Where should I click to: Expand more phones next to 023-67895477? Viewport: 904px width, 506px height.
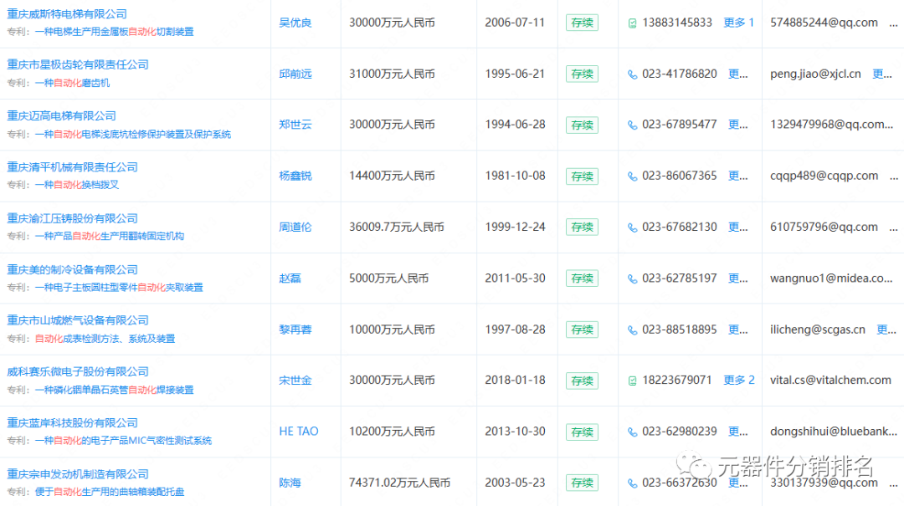[738, 125]
